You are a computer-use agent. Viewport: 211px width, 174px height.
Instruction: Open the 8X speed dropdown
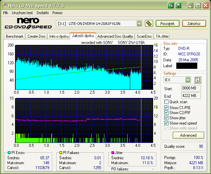[188, 80]
